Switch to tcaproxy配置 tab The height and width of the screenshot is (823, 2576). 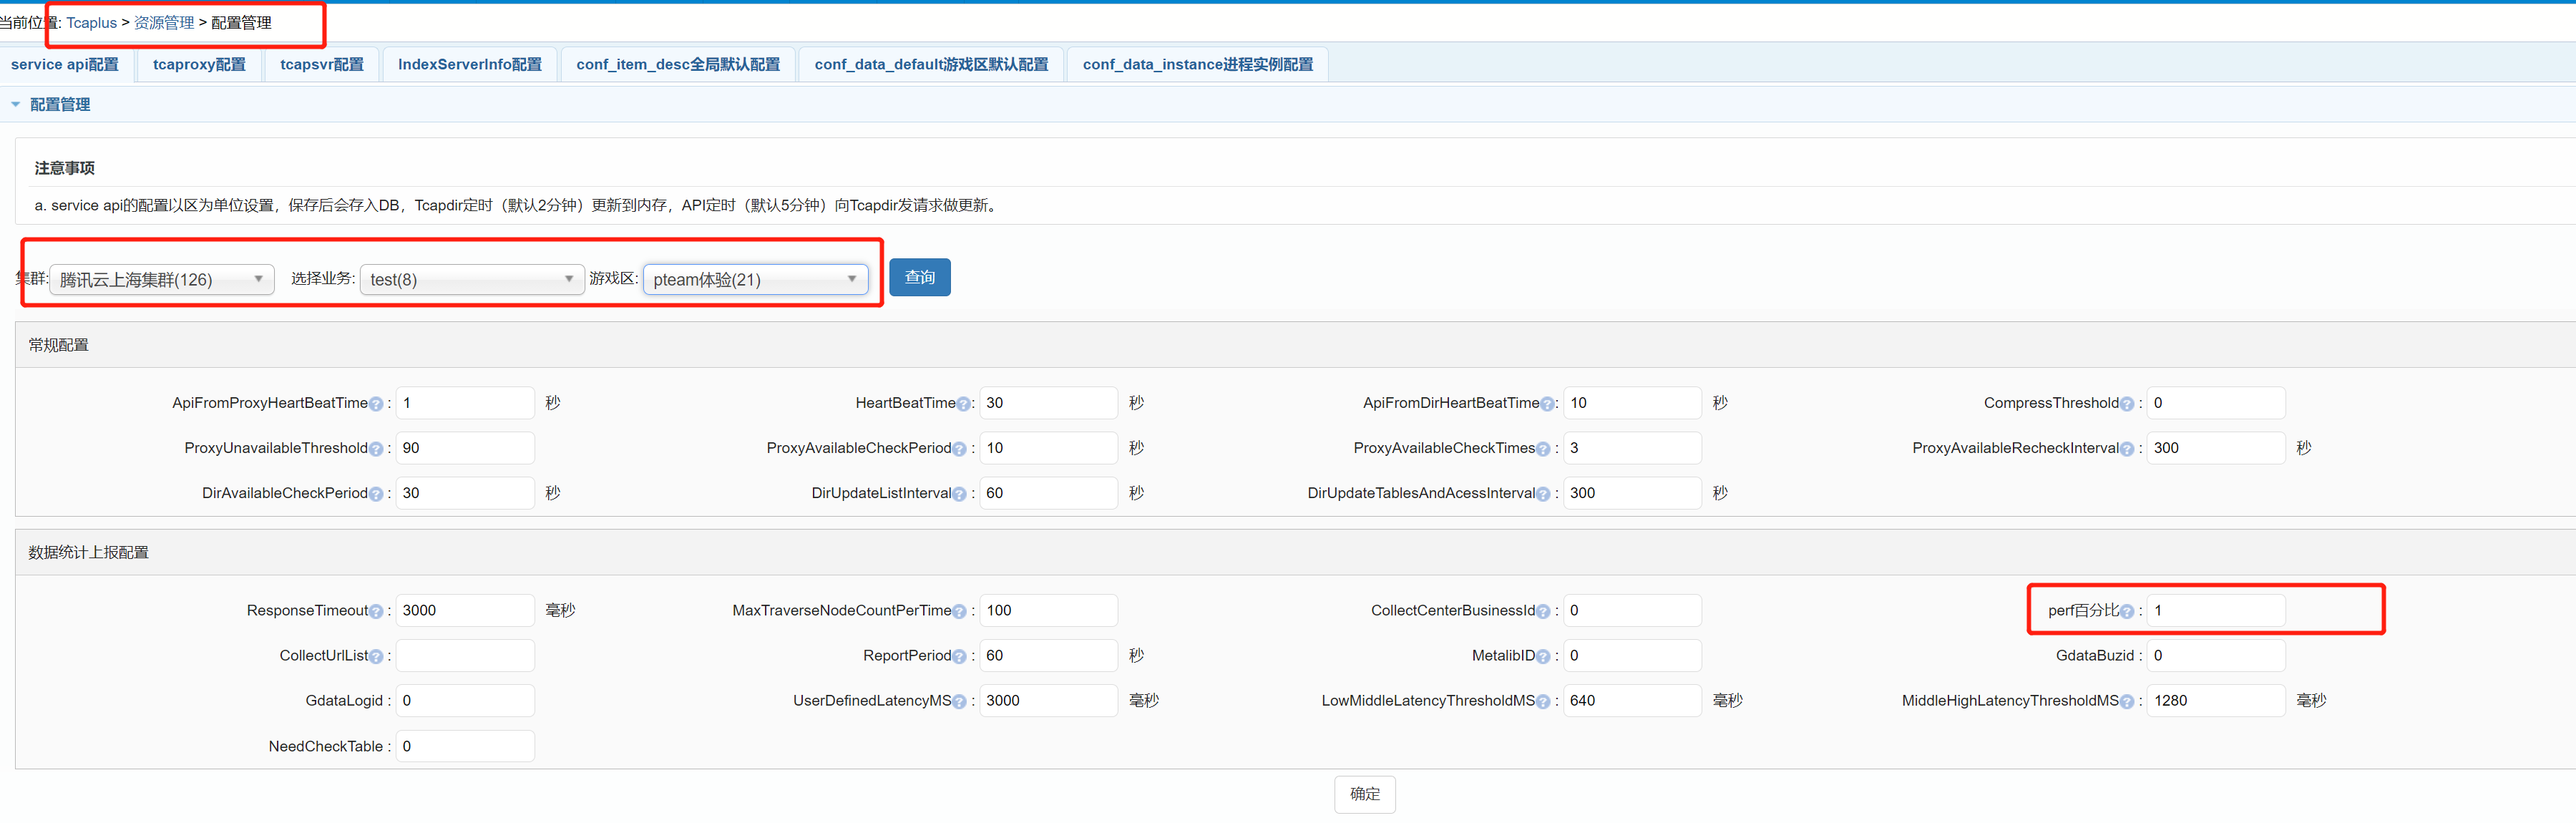(x=199, y=64)
